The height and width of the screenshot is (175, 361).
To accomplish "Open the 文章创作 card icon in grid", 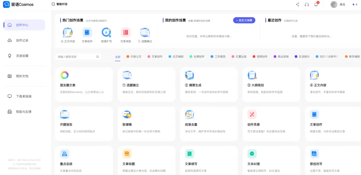I will point(314,114).
